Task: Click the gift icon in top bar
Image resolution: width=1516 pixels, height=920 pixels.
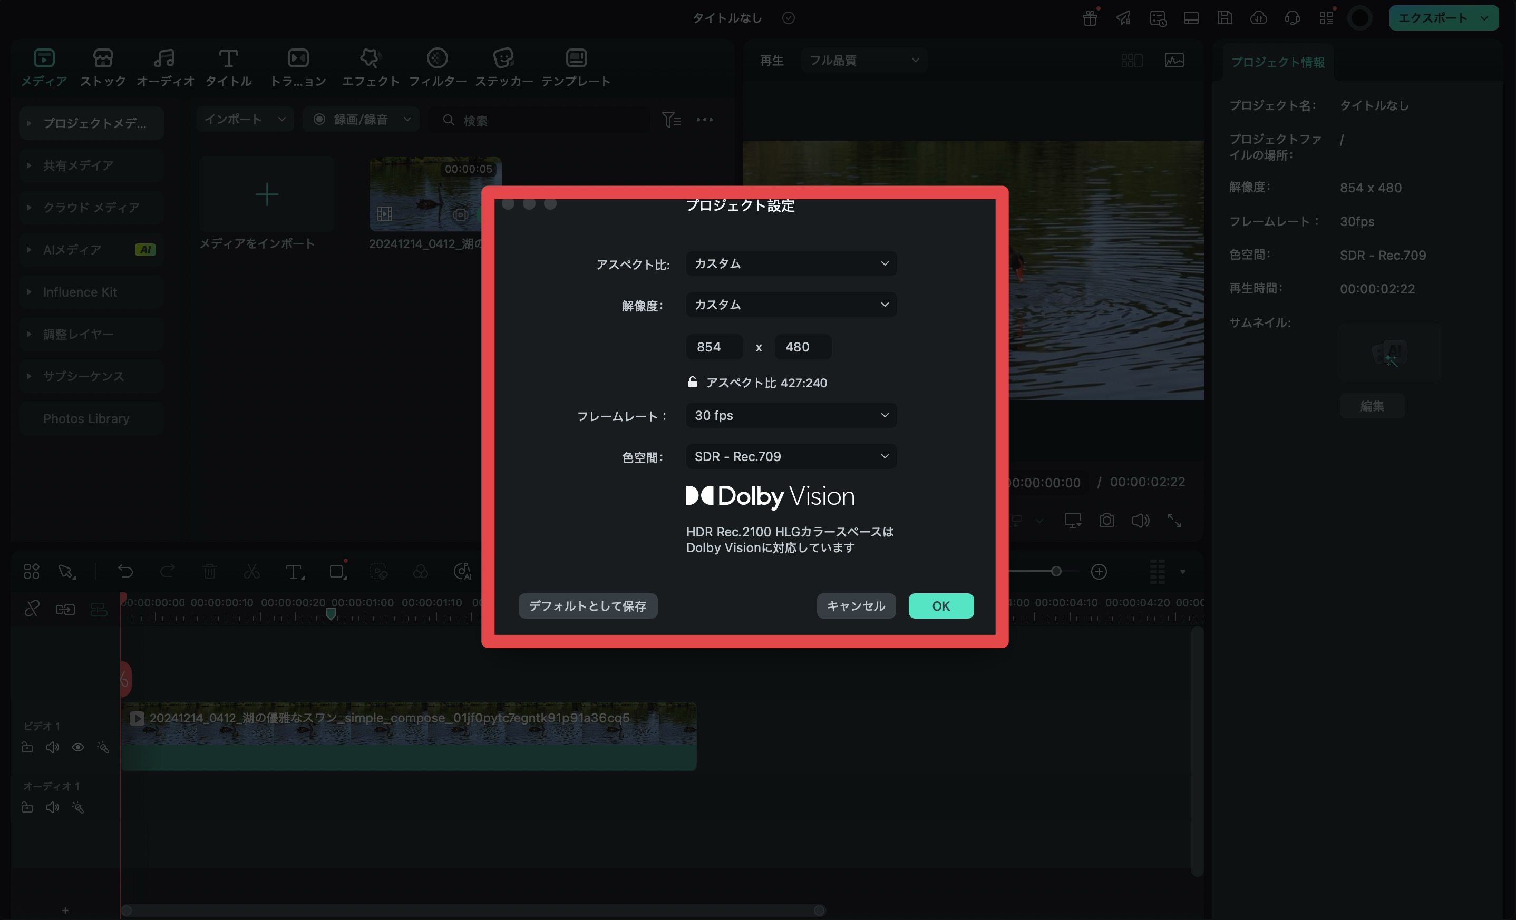Action: pyautogui.click(x=1090, y=18)
